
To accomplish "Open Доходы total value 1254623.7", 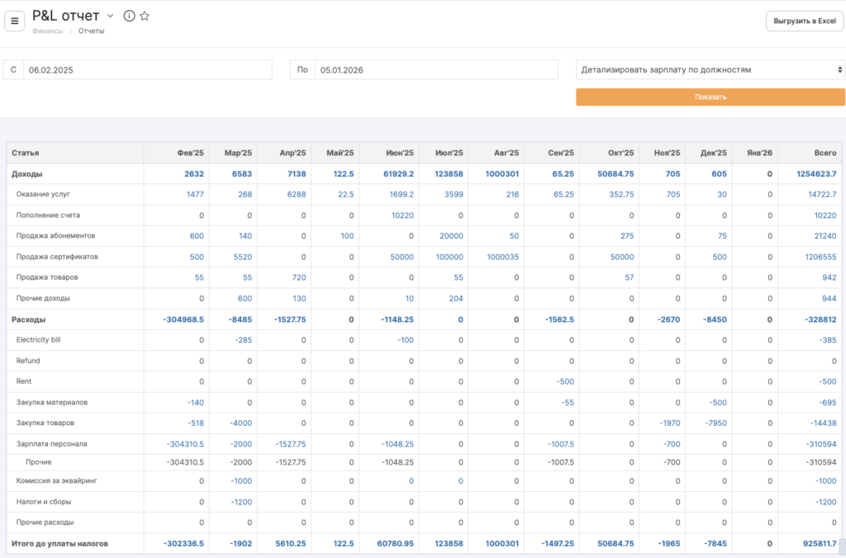I will coord(816,174).
